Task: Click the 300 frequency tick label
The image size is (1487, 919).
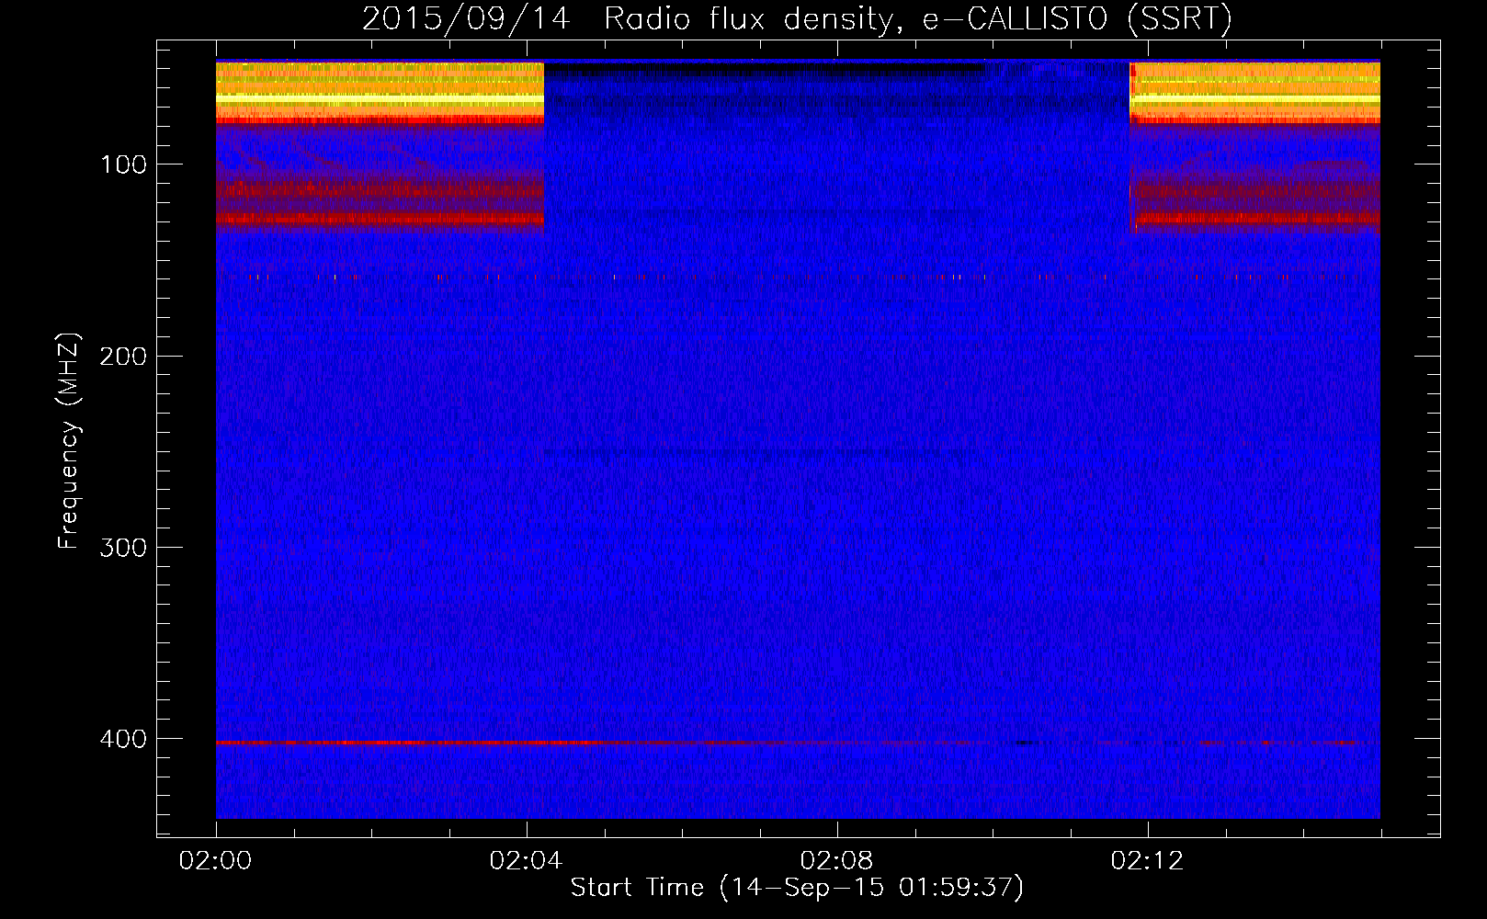Action: [x=123, y=548]
